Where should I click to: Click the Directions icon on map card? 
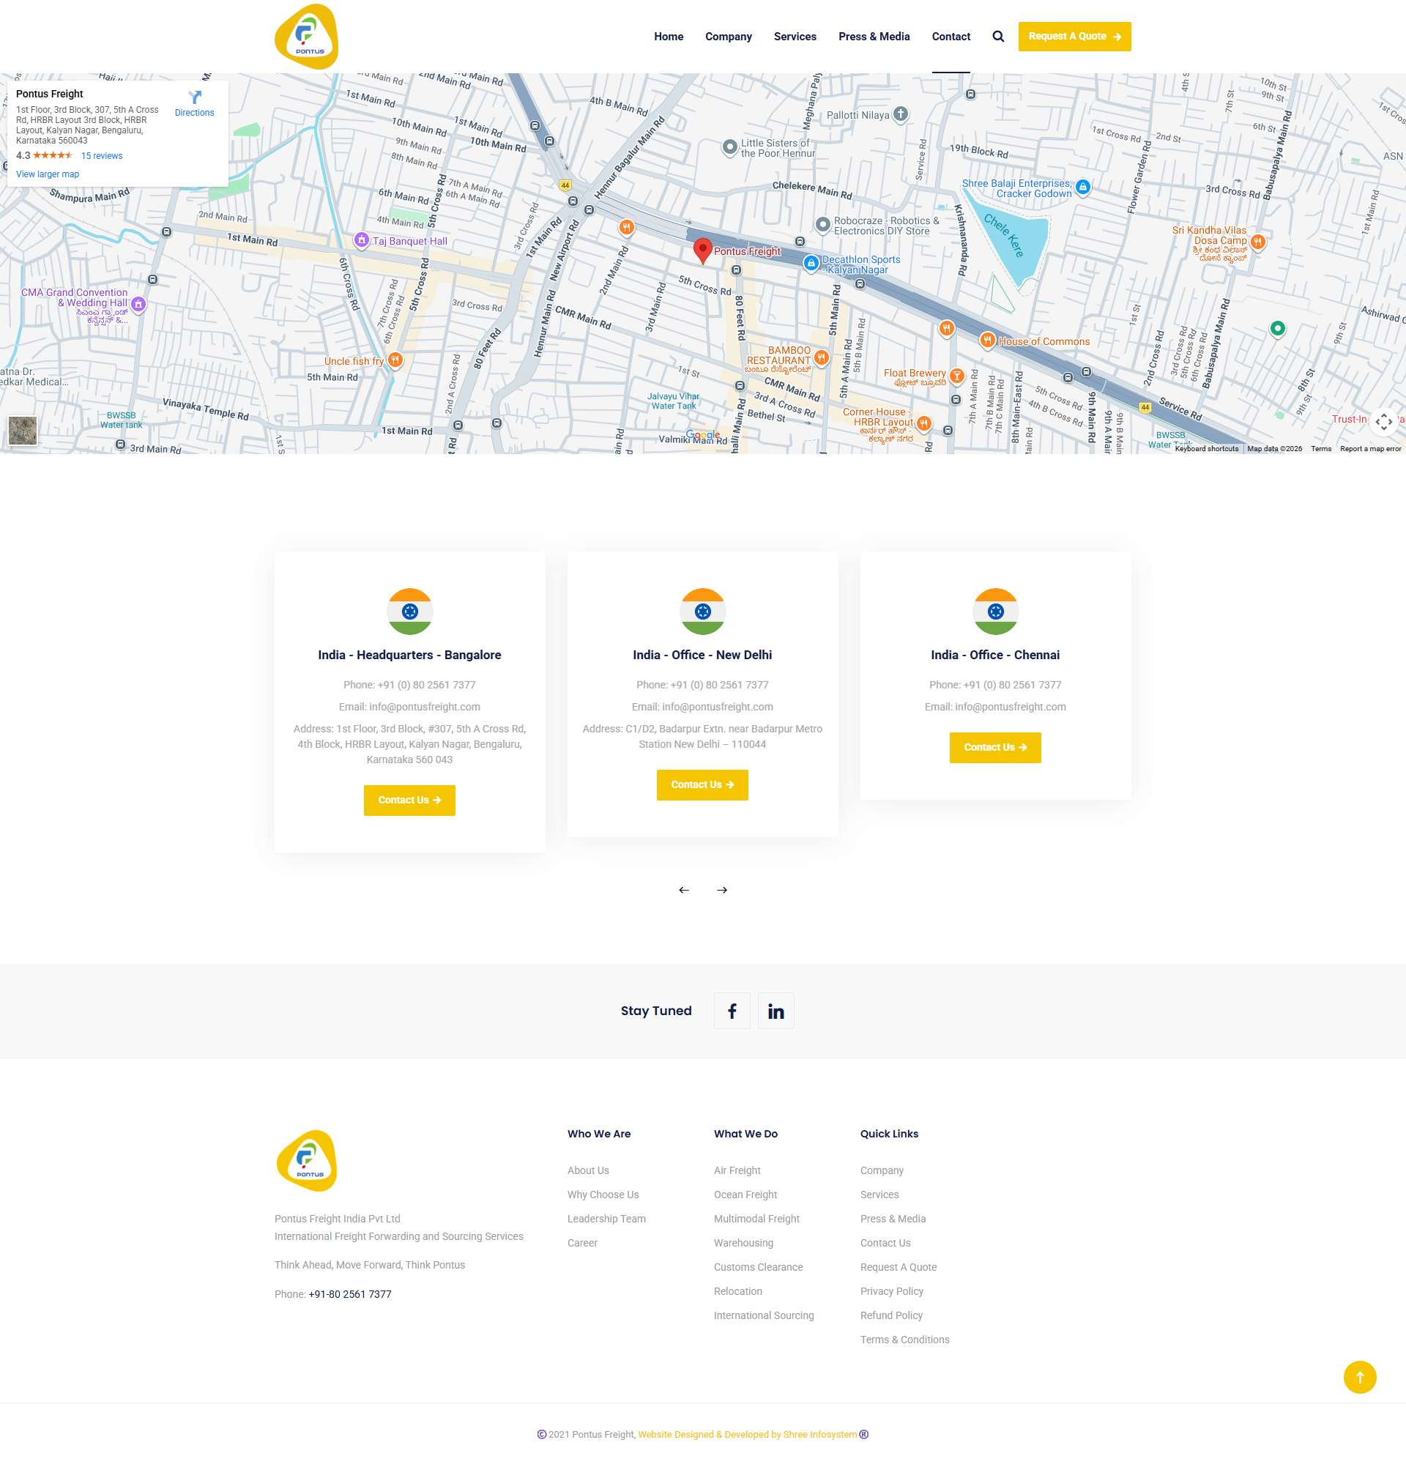point(195,98)
